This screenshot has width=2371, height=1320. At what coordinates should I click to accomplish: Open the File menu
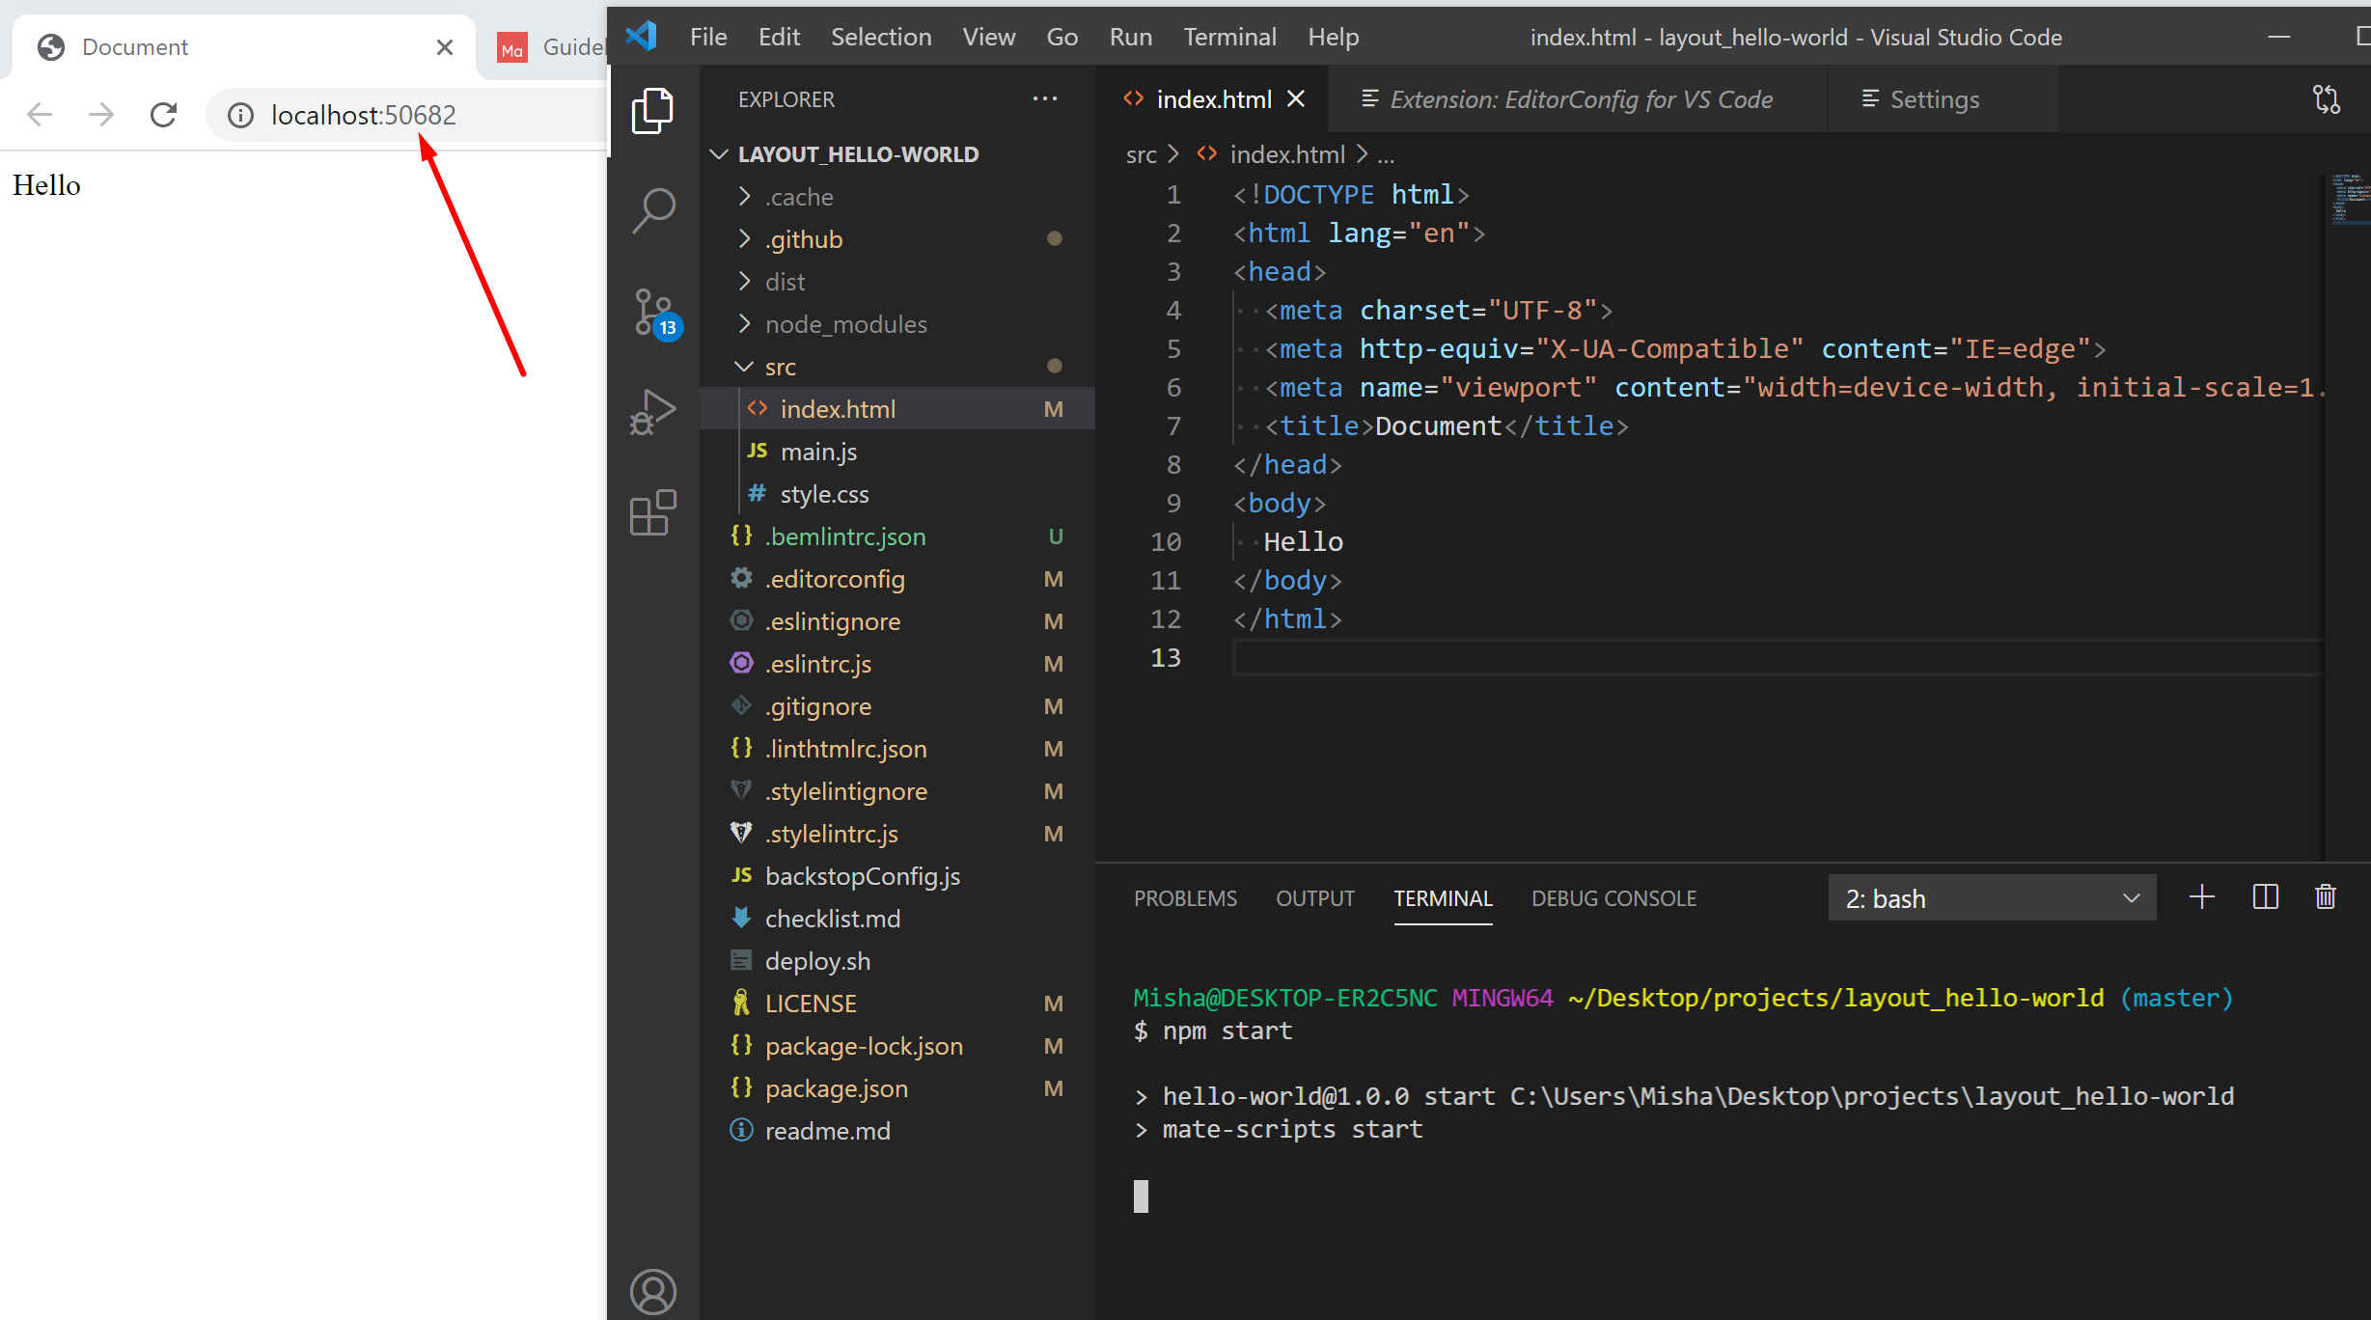(x=708, y=37)
